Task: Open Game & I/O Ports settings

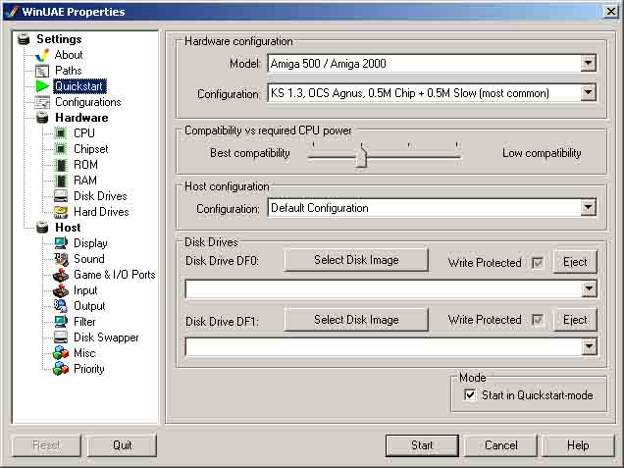Action: click(x=115, y=275)
